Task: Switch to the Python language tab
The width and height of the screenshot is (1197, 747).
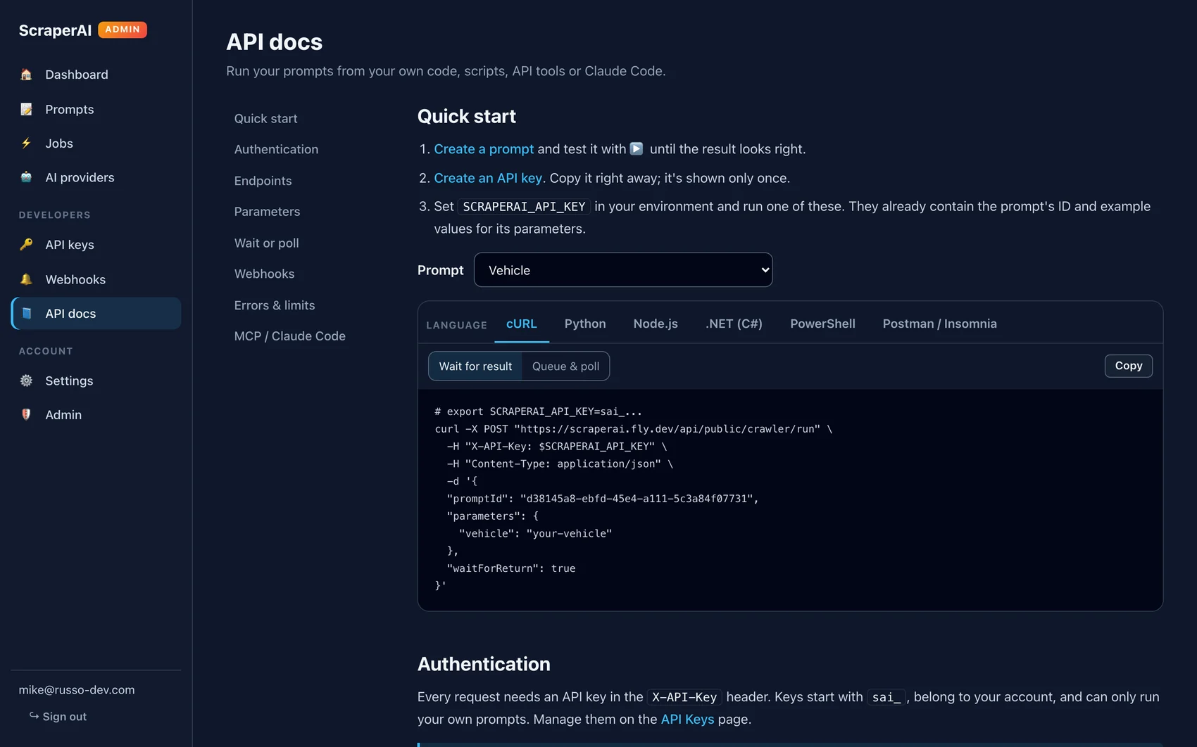Action: [585, 324]
